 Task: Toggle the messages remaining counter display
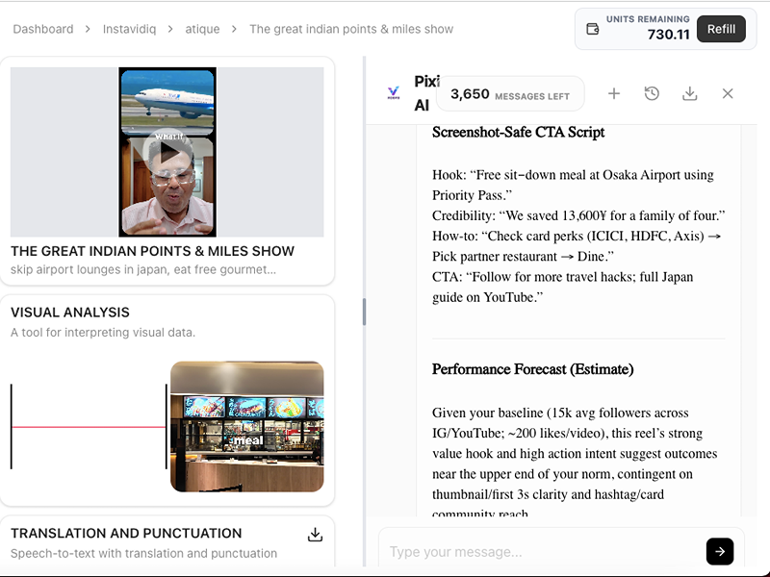510,93
